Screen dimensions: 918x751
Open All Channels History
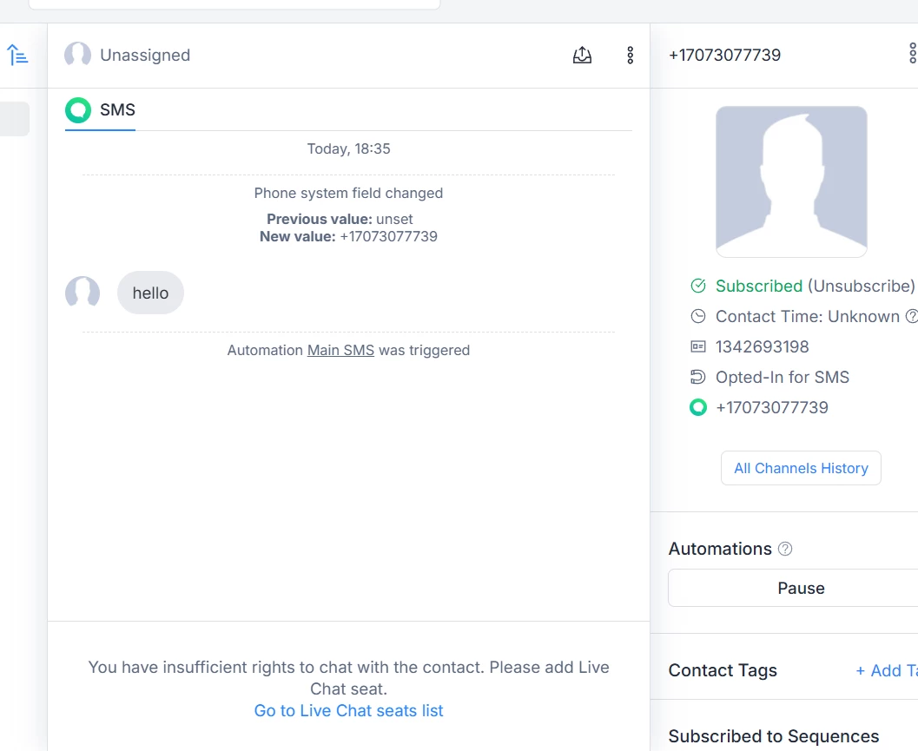[801, 468]
